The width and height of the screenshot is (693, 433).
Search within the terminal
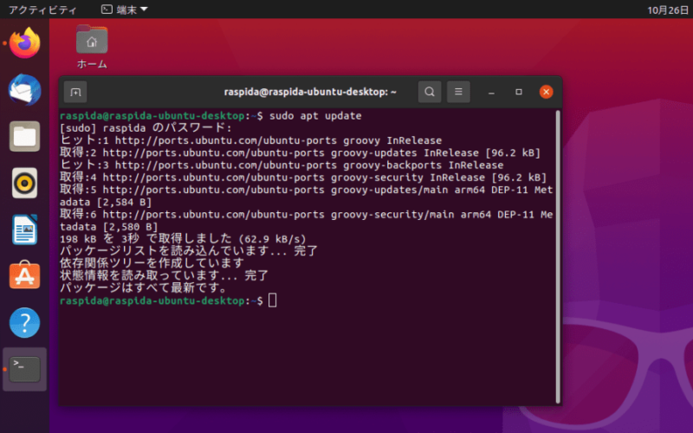[x=430, y=92]
